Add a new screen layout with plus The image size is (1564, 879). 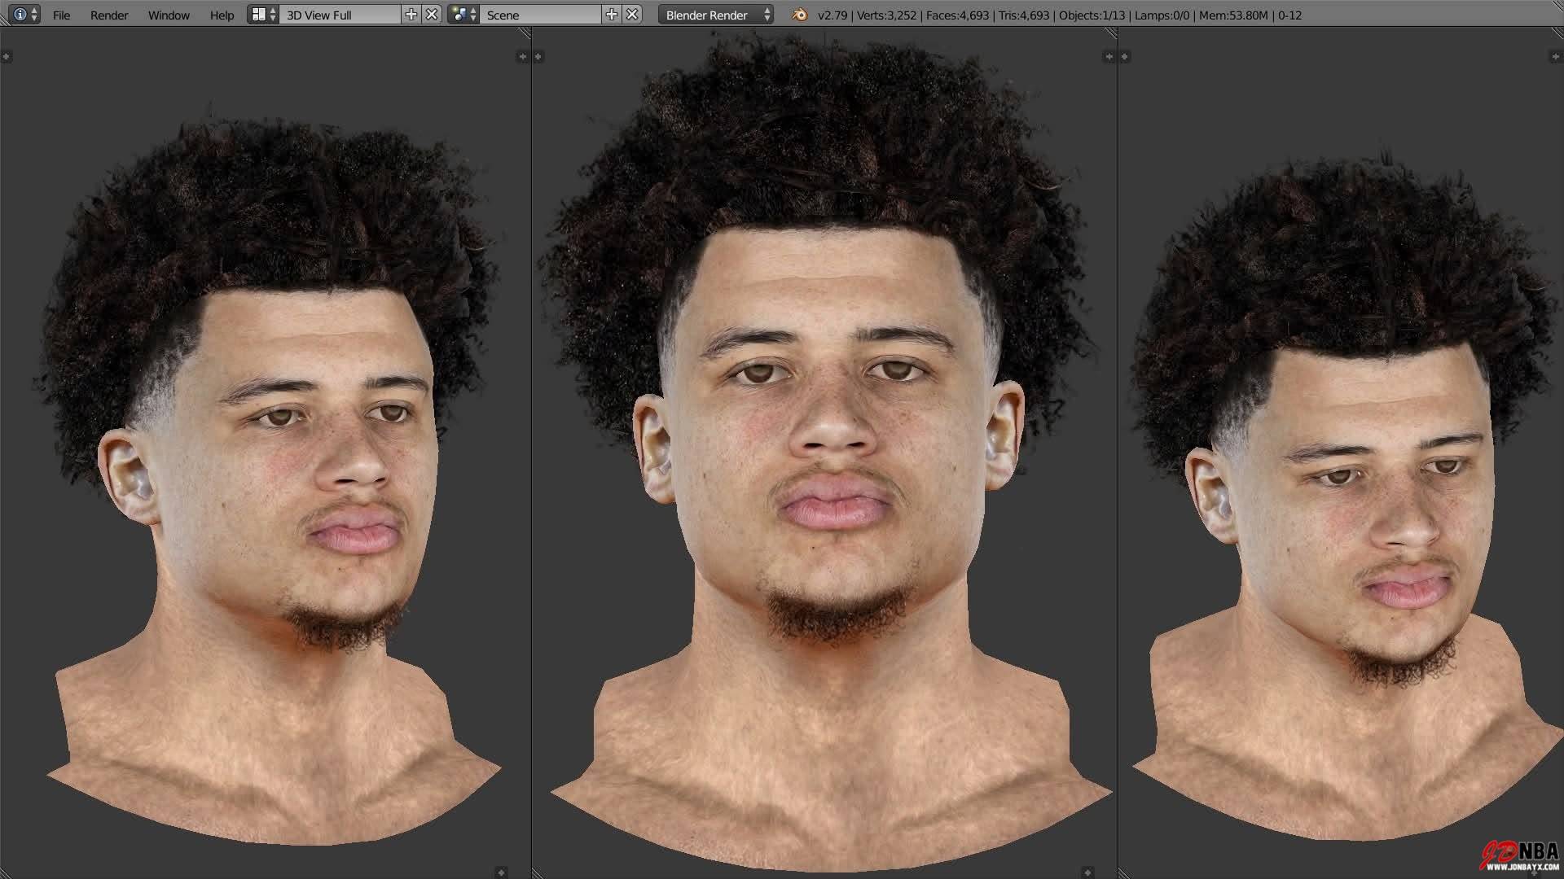tap(411, 15)
